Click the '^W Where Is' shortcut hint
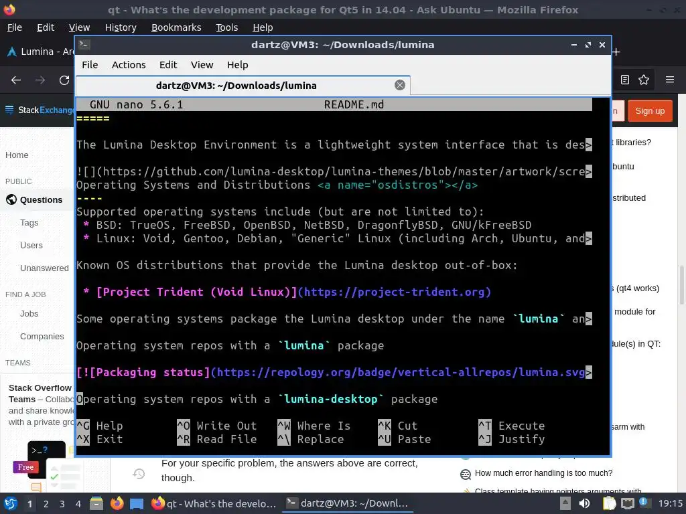 (x=314, y=425)
